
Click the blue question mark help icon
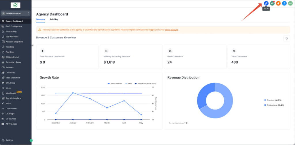pyautogui.click(x=284, y=3)
